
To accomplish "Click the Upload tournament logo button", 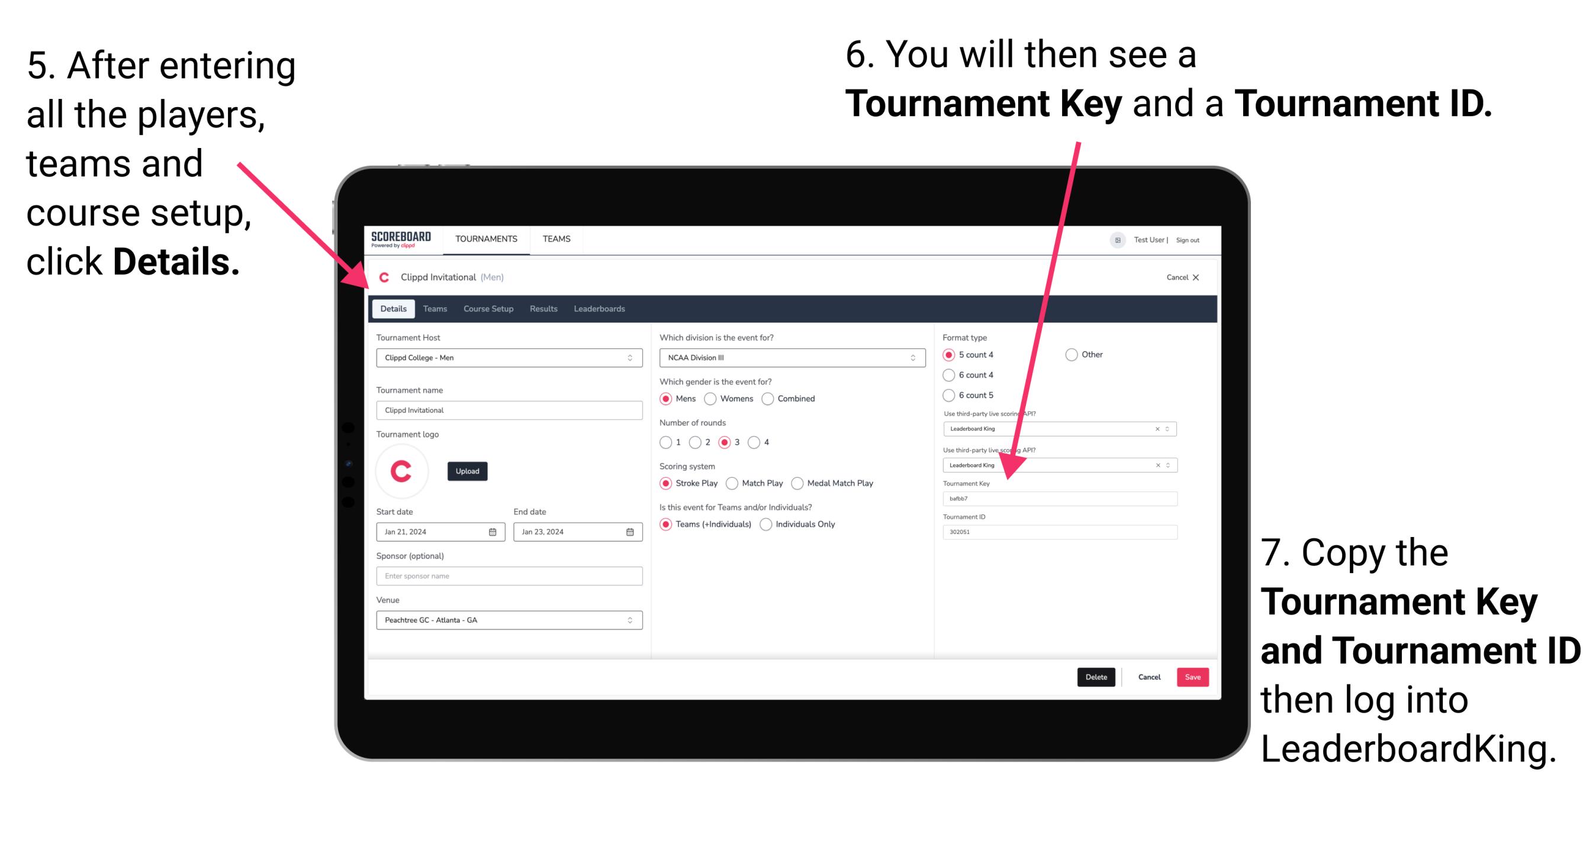I will pyautogui.click(x=467, y=471).
